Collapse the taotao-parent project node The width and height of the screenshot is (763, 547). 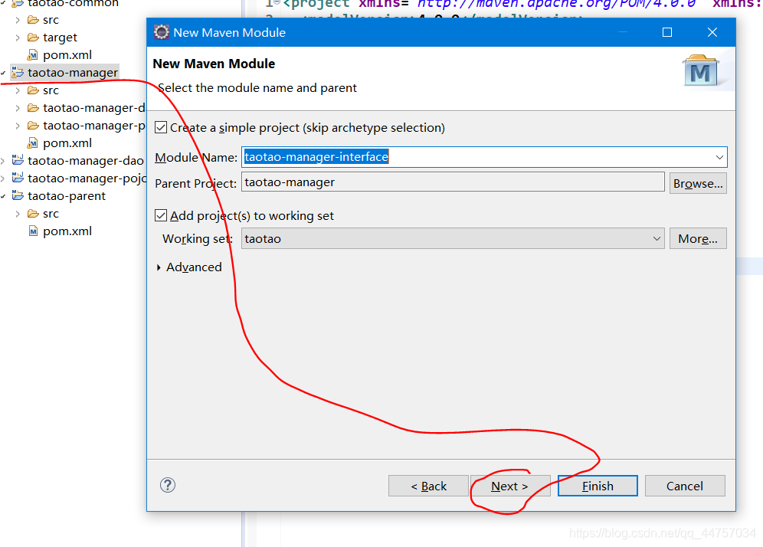point(3,196)
